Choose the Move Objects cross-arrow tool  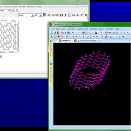67,36
